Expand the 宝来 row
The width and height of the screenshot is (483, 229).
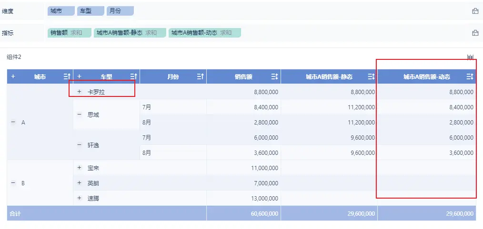point(79,168)
